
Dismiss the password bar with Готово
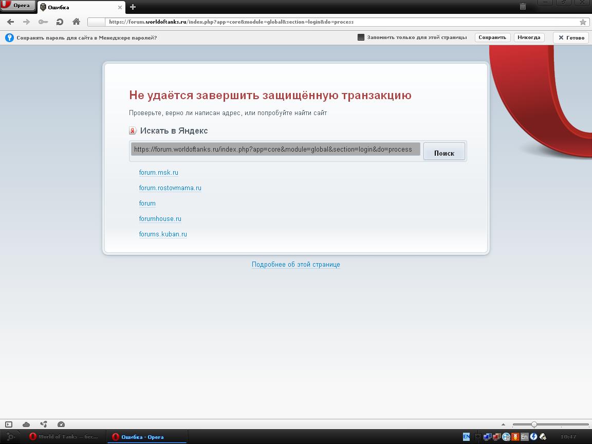point(571,38)
